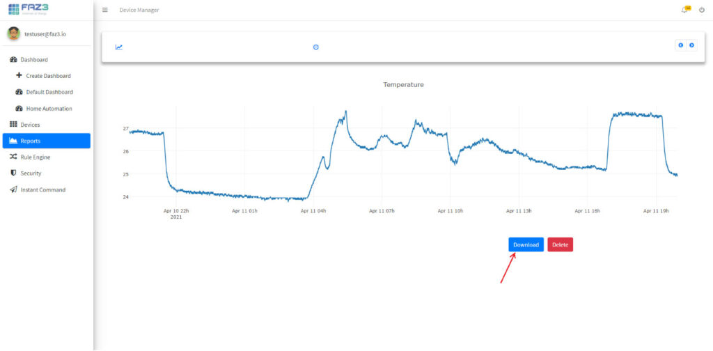713x351 pixels.
Task: Click the line chart icon
Action: pos(119,47)
